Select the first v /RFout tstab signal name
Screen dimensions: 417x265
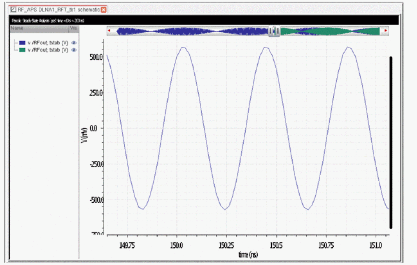[x=48, y=43]
